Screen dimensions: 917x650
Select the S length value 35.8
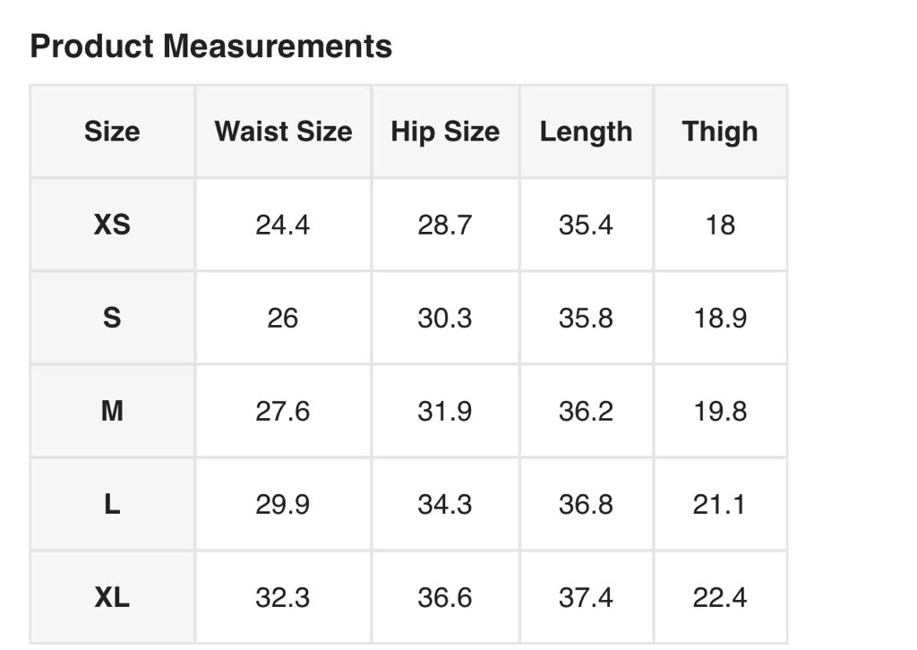tap(586, 318)
